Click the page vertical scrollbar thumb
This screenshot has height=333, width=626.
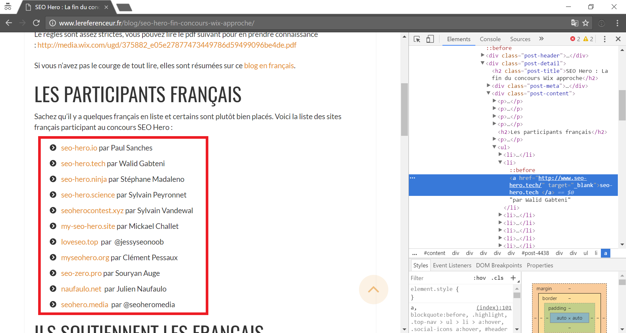pos(404,109)
